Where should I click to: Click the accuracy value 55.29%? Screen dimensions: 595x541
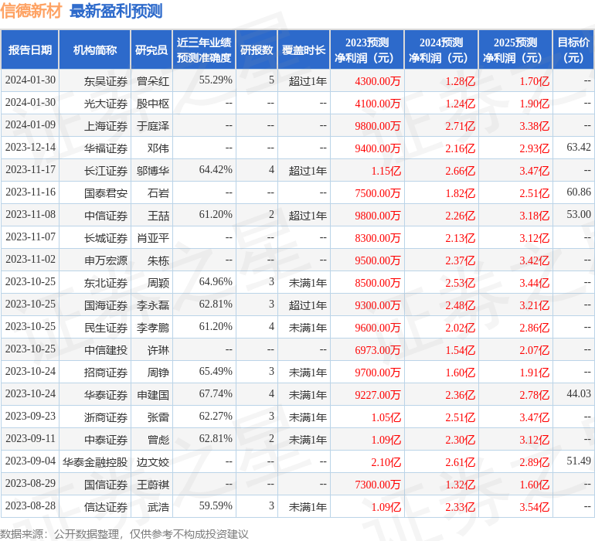tap(216, 80)
